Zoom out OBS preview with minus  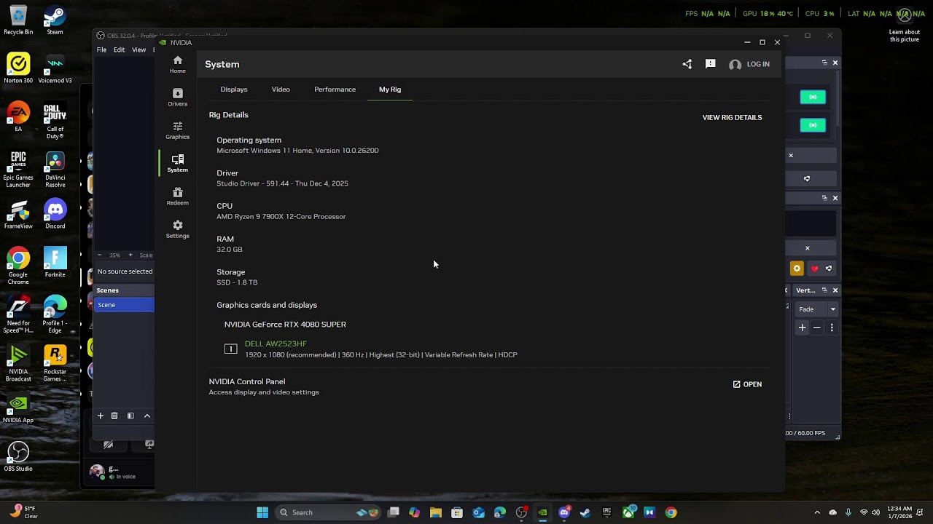point(100,255)
